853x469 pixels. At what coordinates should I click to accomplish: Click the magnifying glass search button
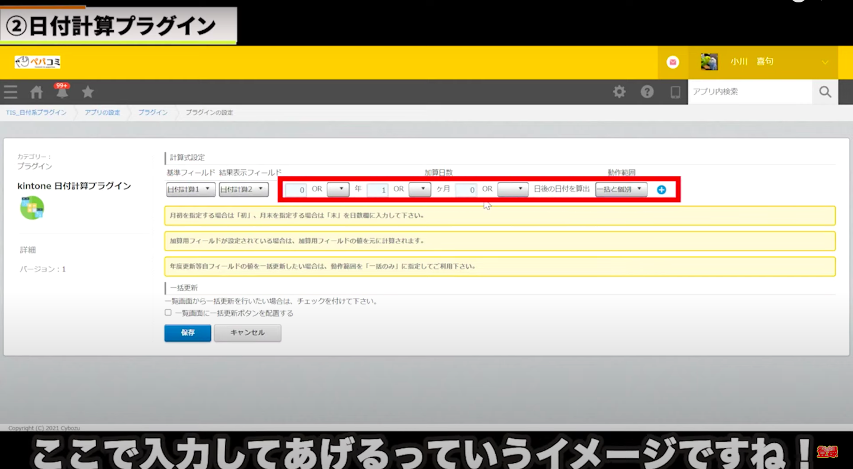point(825,92)
